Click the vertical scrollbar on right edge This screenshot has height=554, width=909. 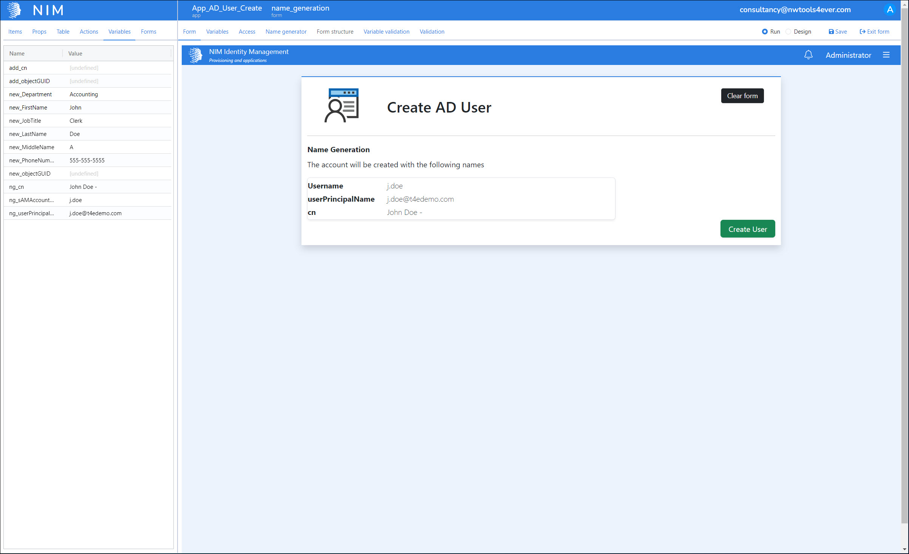pos(904,264)
